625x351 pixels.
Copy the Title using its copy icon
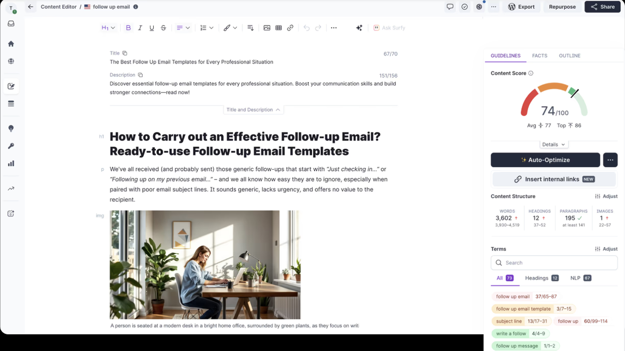click(125, 53)
